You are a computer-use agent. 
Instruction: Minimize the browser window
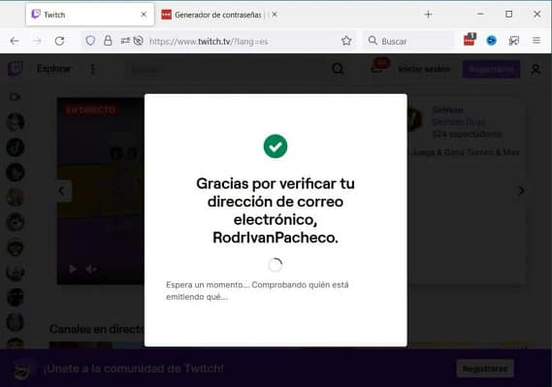tap(480, 15)
